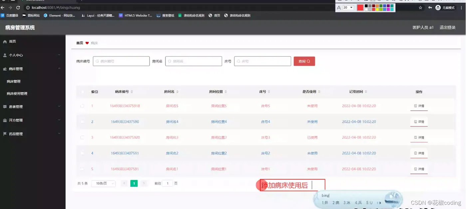Click 首页 in the breadcrumb
The width and height of the screenshot is (466, 209).
[x=80, y=43]
